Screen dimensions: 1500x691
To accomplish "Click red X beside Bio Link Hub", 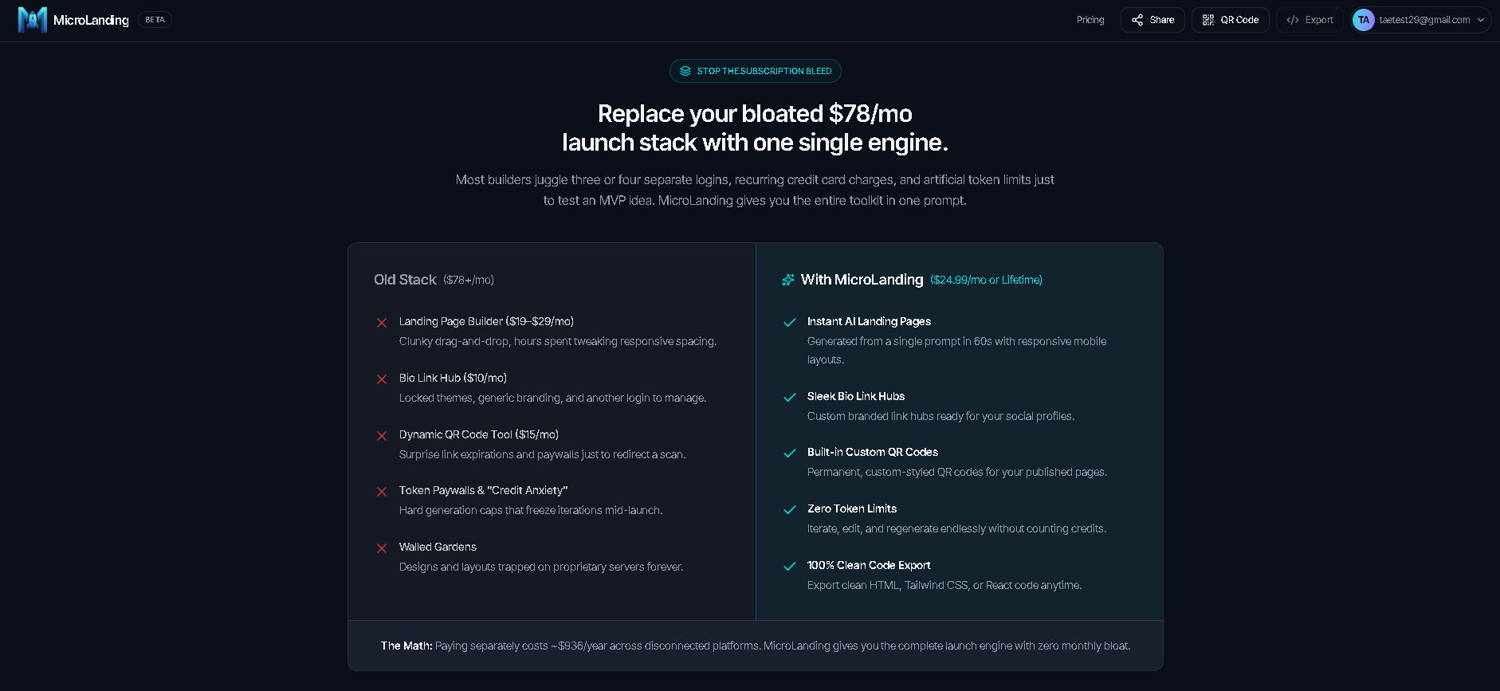I will click(382, 379).
